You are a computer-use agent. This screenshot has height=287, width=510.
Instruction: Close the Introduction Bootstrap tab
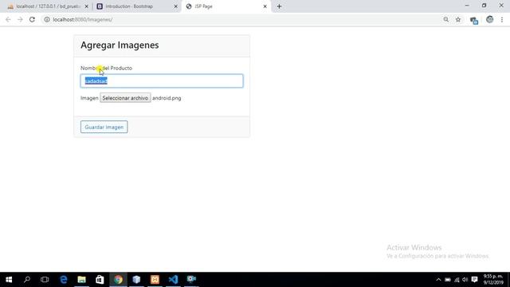pyautogui.click(x=175, y=6)
